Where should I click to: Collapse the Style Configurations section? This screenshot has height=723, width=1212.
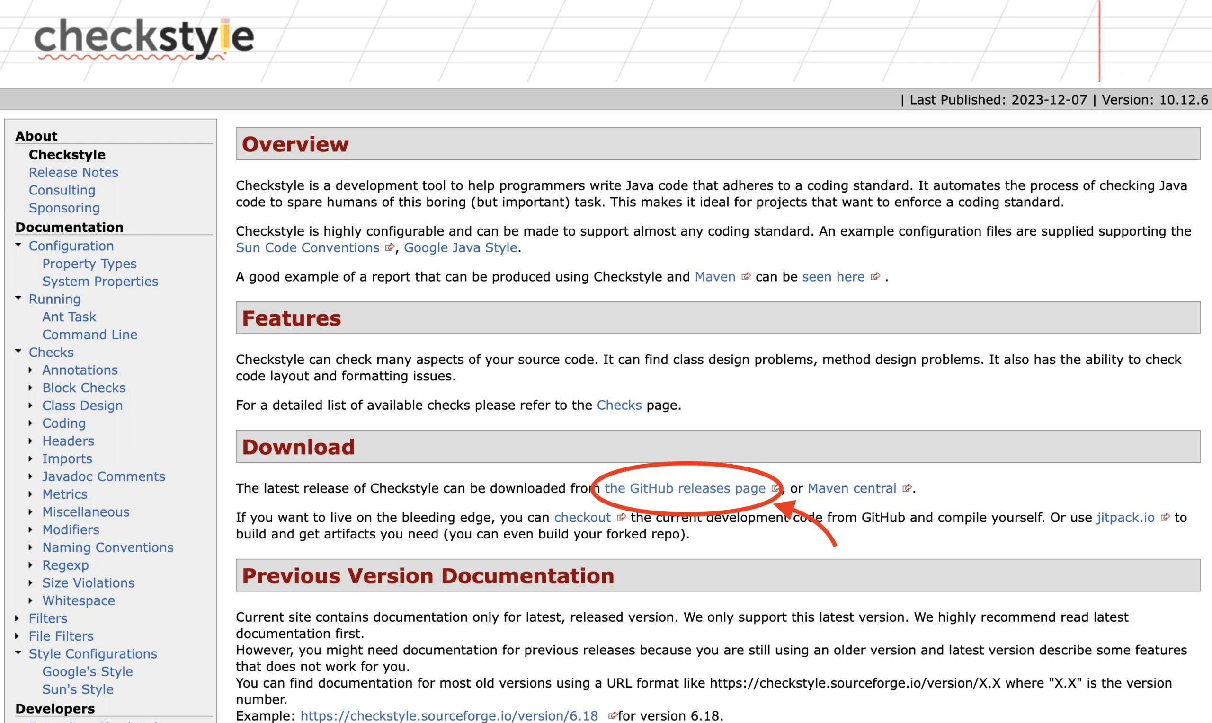[18, 653]
